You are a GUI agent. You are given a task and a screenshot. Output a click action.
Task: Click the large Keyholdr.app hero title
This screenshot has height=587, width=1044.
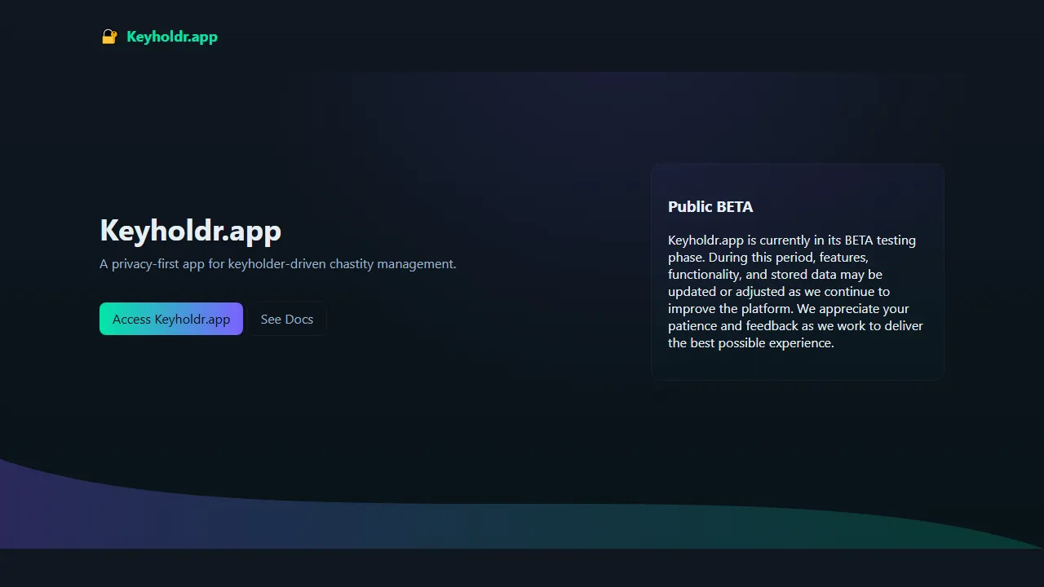pos(190,231)
